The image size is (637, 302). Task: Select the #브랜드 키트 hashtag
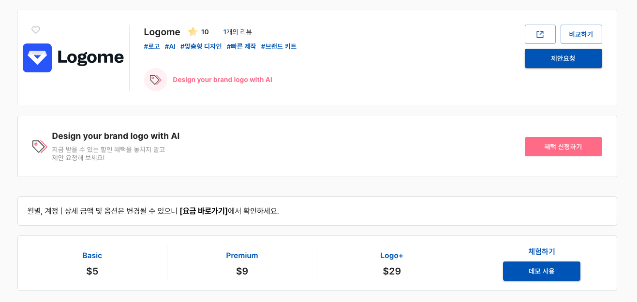(279, 46)
